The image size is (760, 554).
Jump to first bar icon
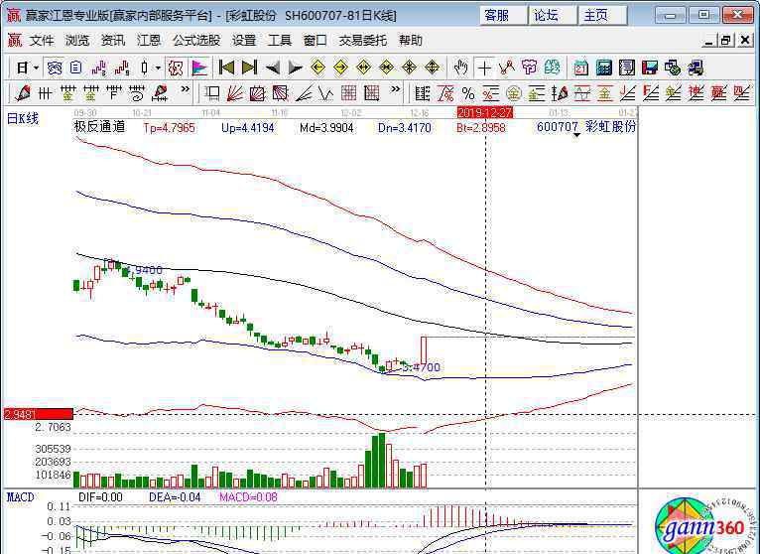tap(226, 68)
